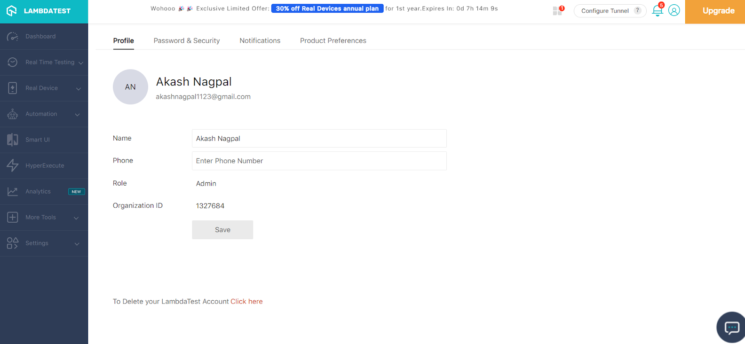Viewport: 745px width, 344px height.
Task: Click the Save button
Action: [222, 230]
